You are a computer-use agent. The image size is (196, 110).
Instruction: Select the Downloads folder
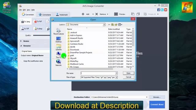tap(74, 50)
